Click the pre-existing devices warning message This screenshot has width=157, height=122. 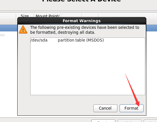85,30
